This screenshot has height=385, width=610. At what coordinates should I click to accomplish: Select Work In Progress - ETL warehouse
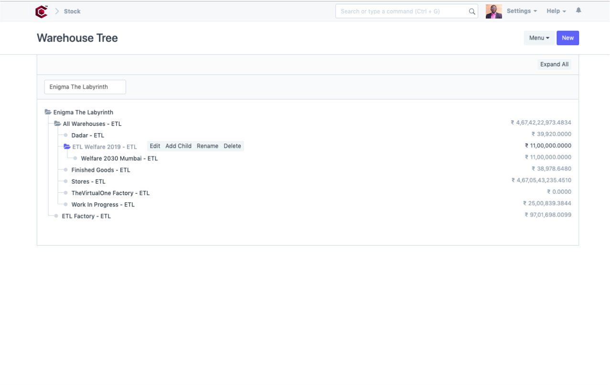pos(103,205)
